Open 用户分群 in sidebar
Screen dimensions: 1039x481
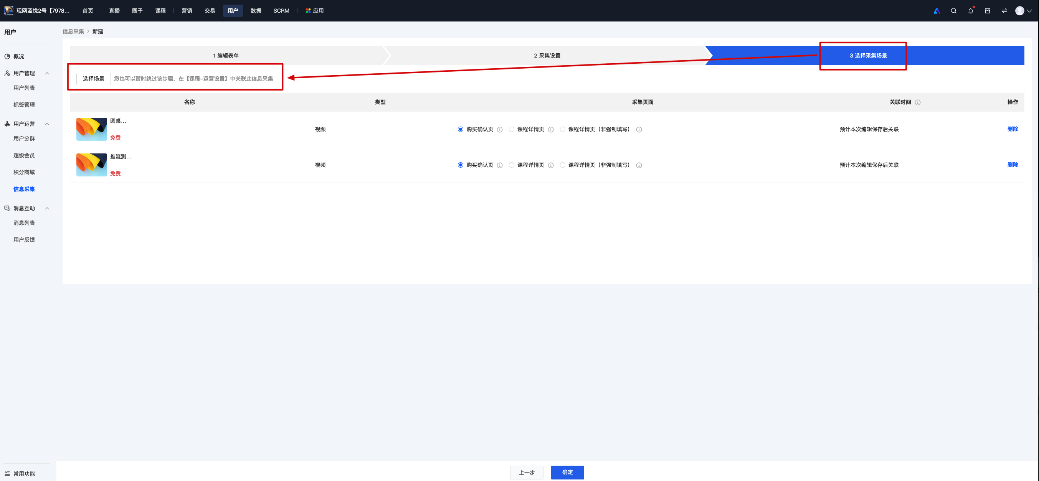point(24,139)
